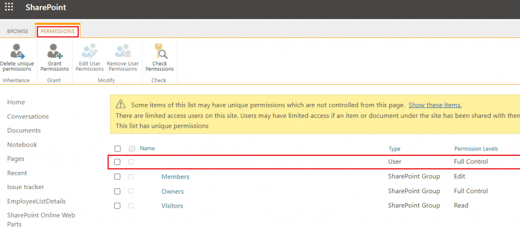Click the Modify ribbon group label
520x227 pixels.
point(106,81)
